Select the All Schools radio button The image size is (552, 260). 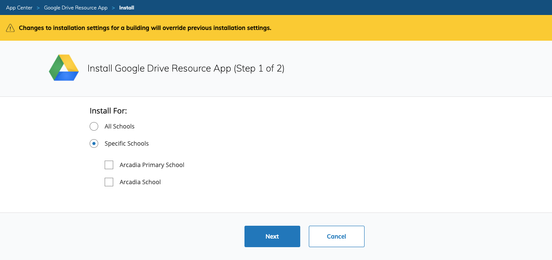(x=94, y=126)
